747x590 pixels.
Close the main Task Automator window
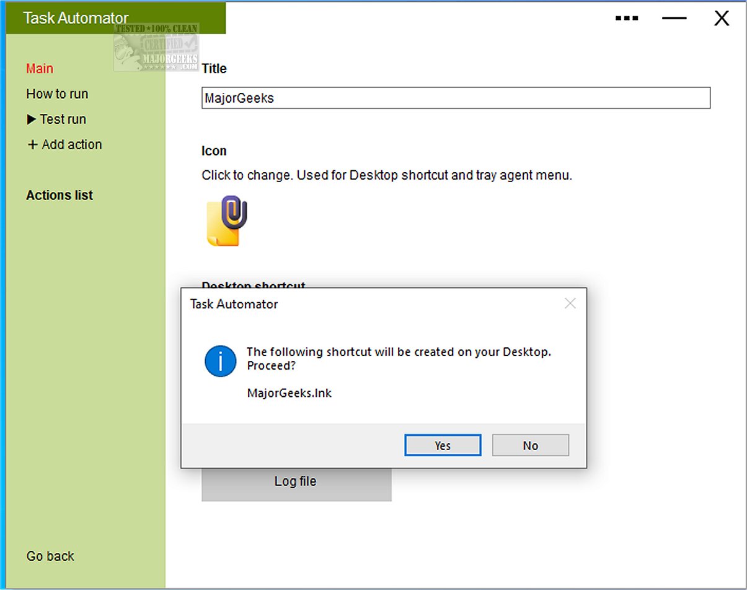coord(722,18)
